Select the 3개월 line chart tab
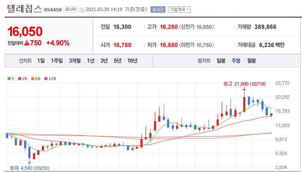This screenshot has width=302, height=172. coord(75,61)
